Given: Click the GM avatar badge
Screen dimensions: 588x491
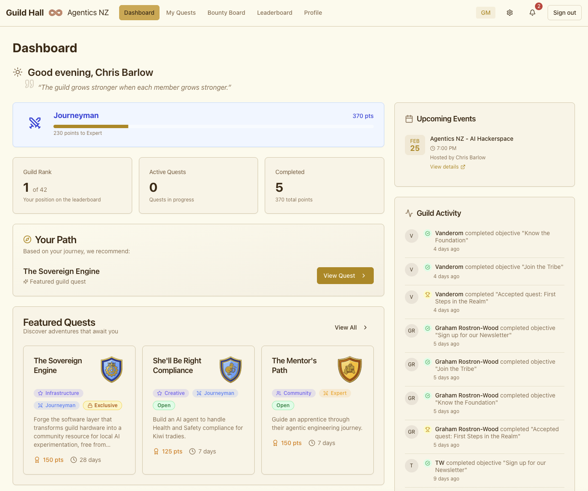Looking at the screenshot, I should (485, 13).
